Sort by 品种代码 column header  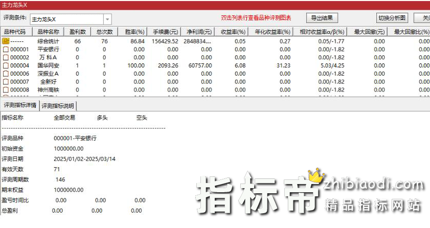(x=16, y=32)
